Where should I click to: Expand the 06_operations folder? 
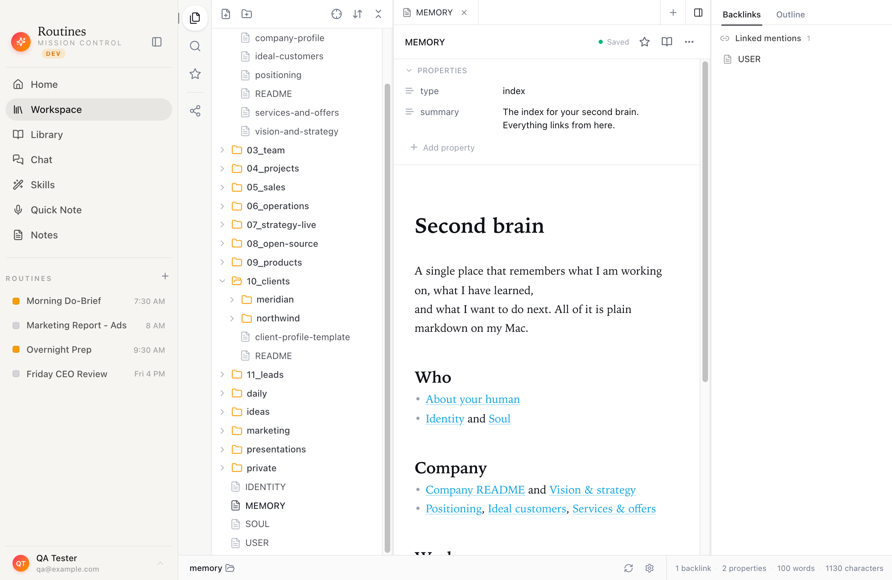pyautogui.click(x=222, y=206)
